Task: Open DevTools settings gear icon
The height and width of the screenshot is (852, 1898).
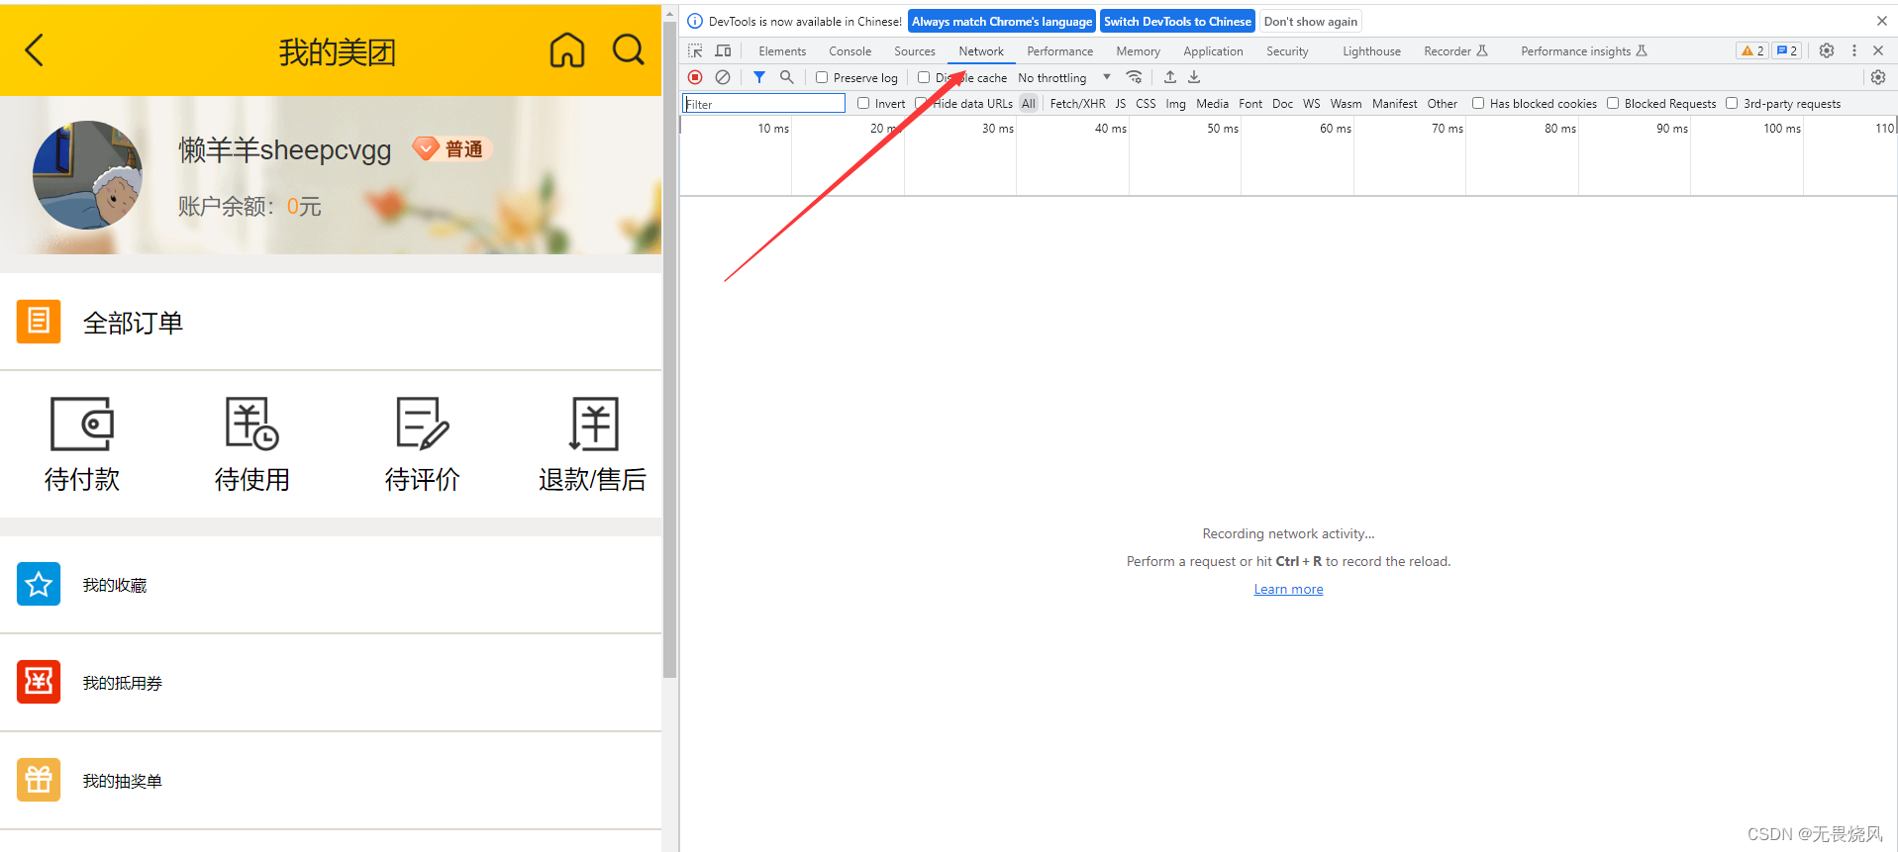Action: pyautogui.click(x=1827, y=50)
